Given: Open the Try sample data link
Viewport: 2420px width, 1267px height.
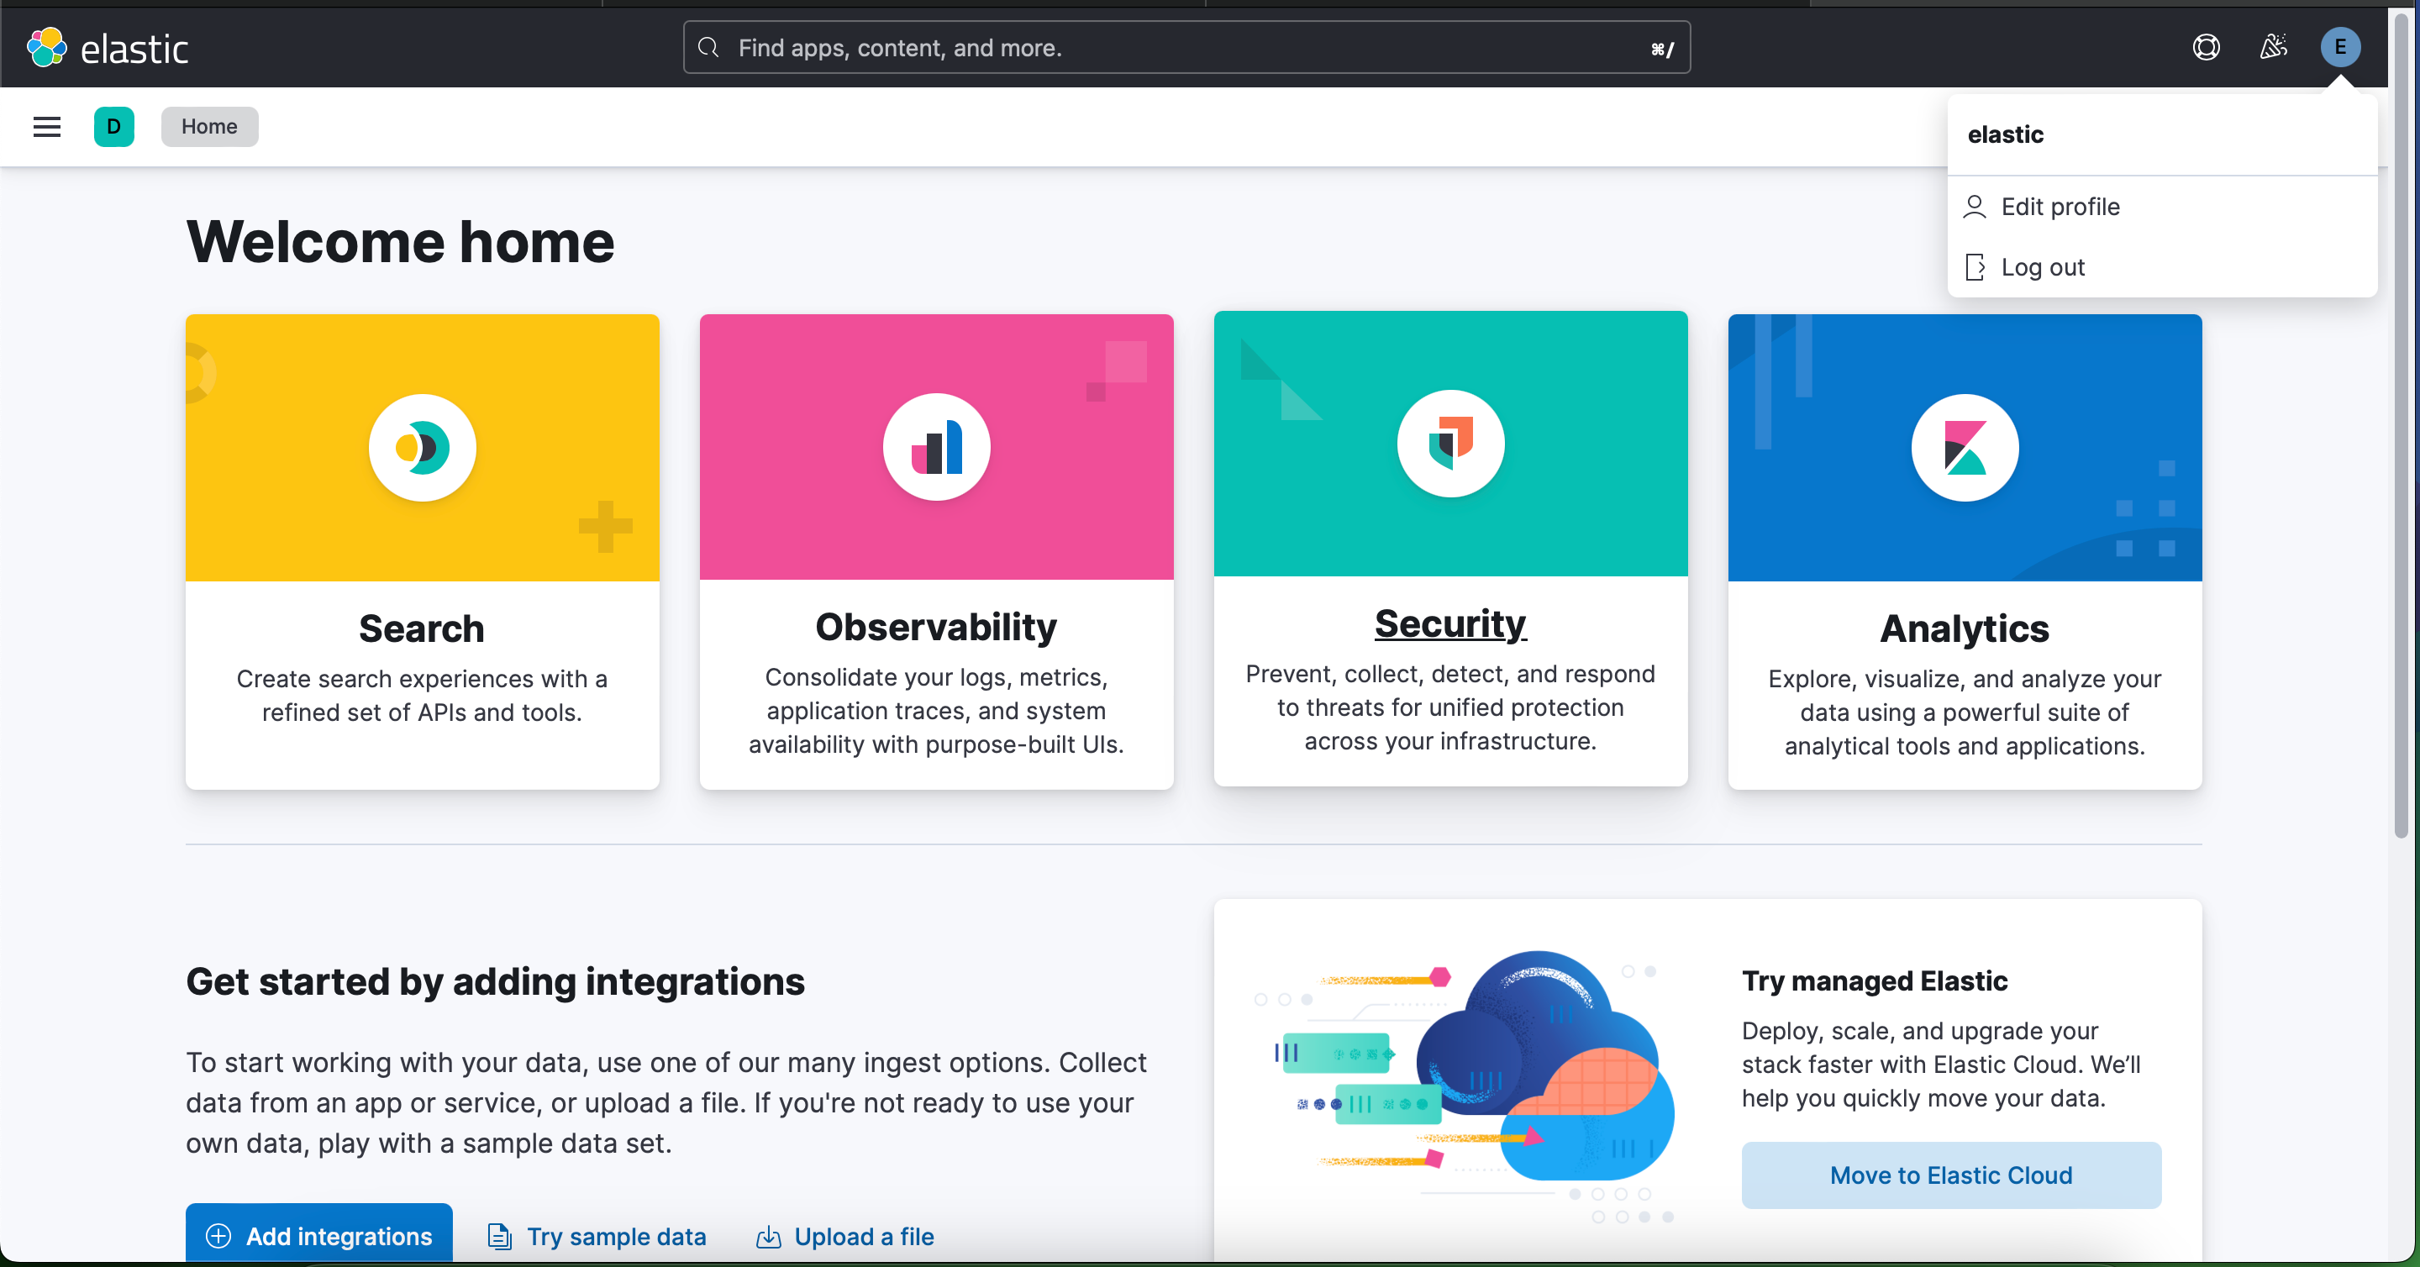Looking at the screenshot, I should click(x=616, y=1237).
